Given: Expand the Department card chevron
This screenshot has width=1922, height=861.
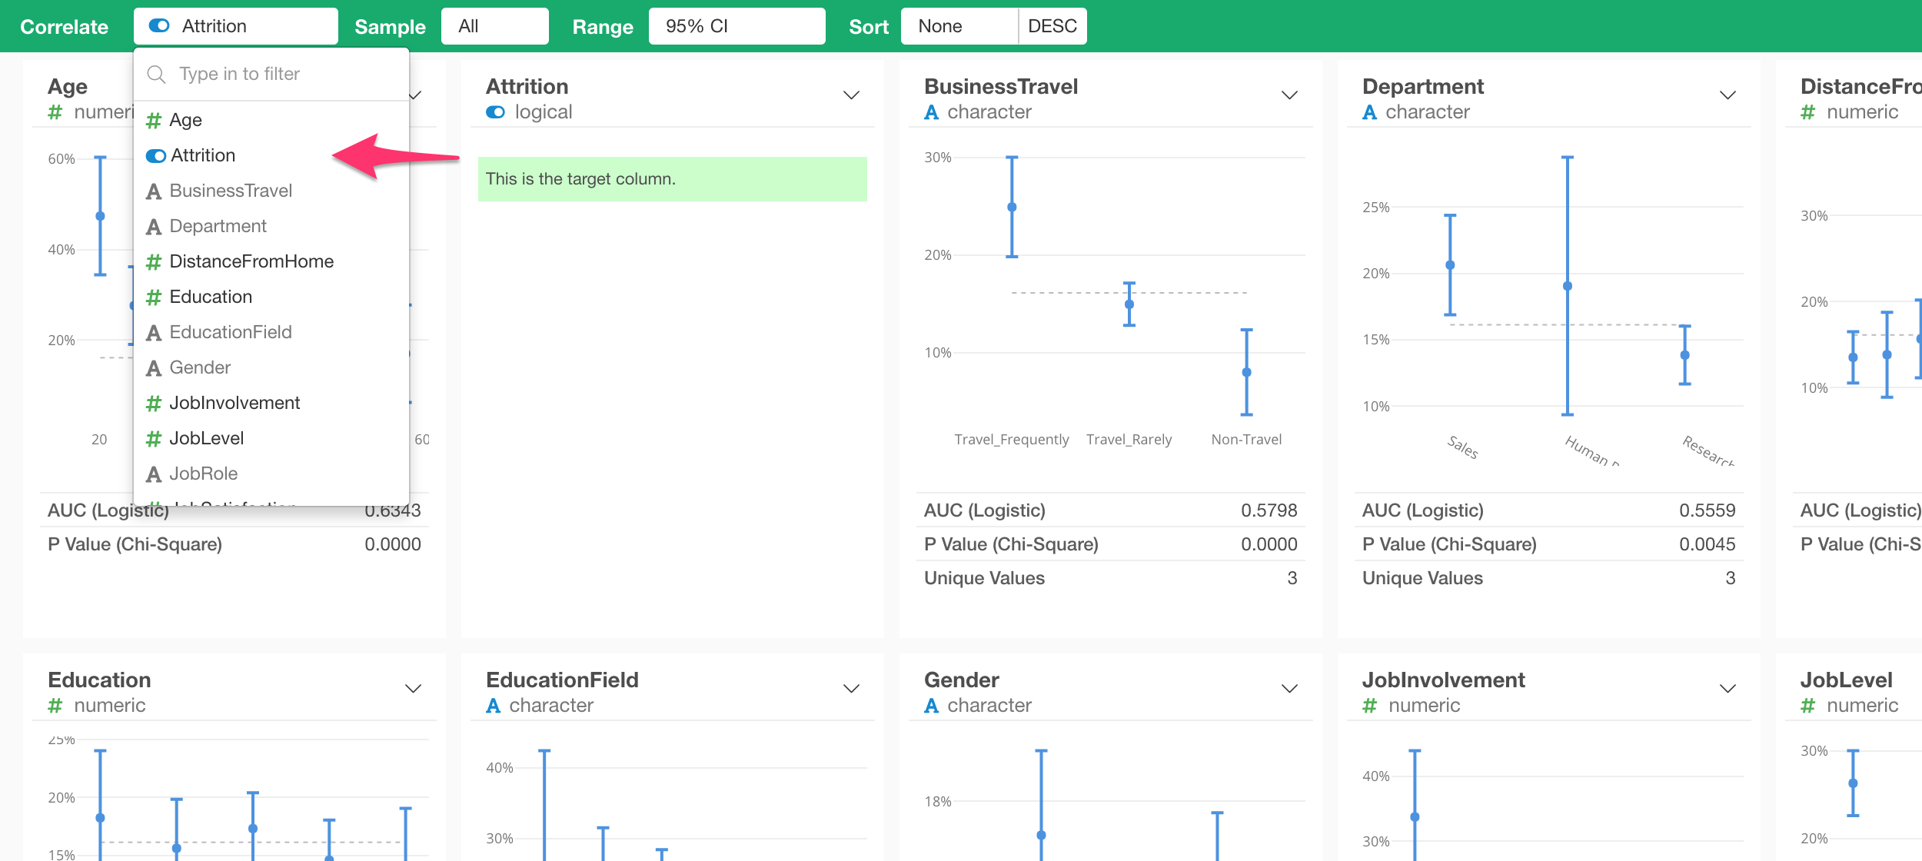Looking at the screenshot, I should tap(1727, 95).
